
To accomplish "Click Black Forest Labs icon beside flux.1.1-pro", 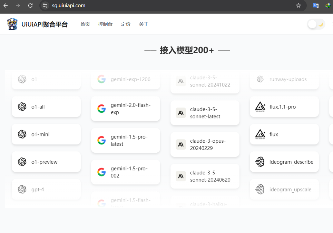I will [x=260, y=107].
